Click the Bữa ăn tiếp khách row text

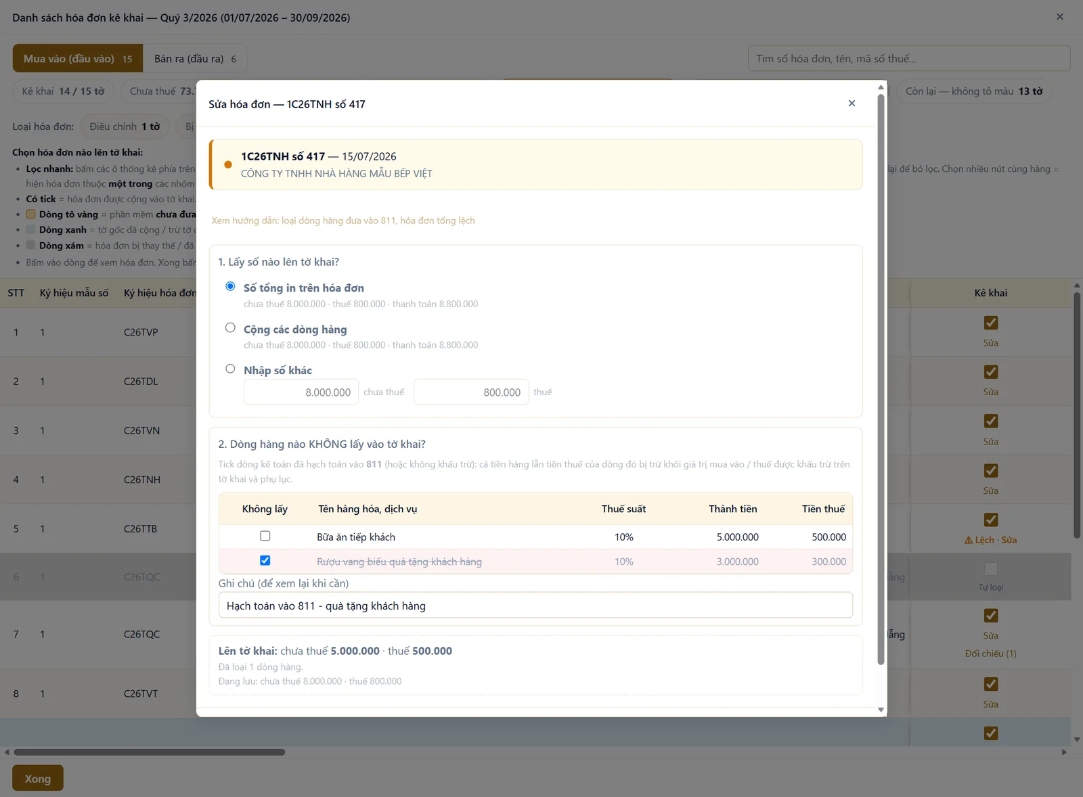click(x=356, y=537)
